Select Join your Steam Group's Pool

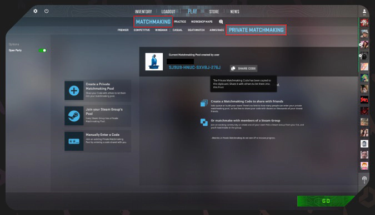click(104, 111)
